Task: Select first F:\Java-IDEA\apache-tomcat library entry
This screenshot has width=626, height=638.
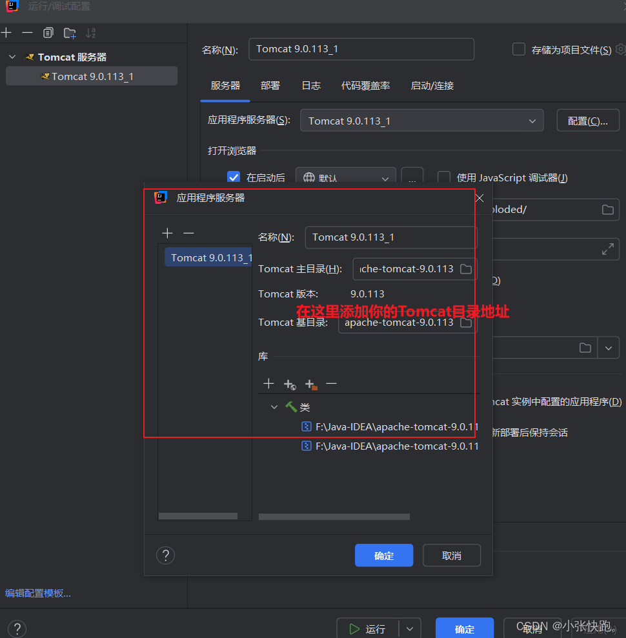Action: tap(390, 426)
